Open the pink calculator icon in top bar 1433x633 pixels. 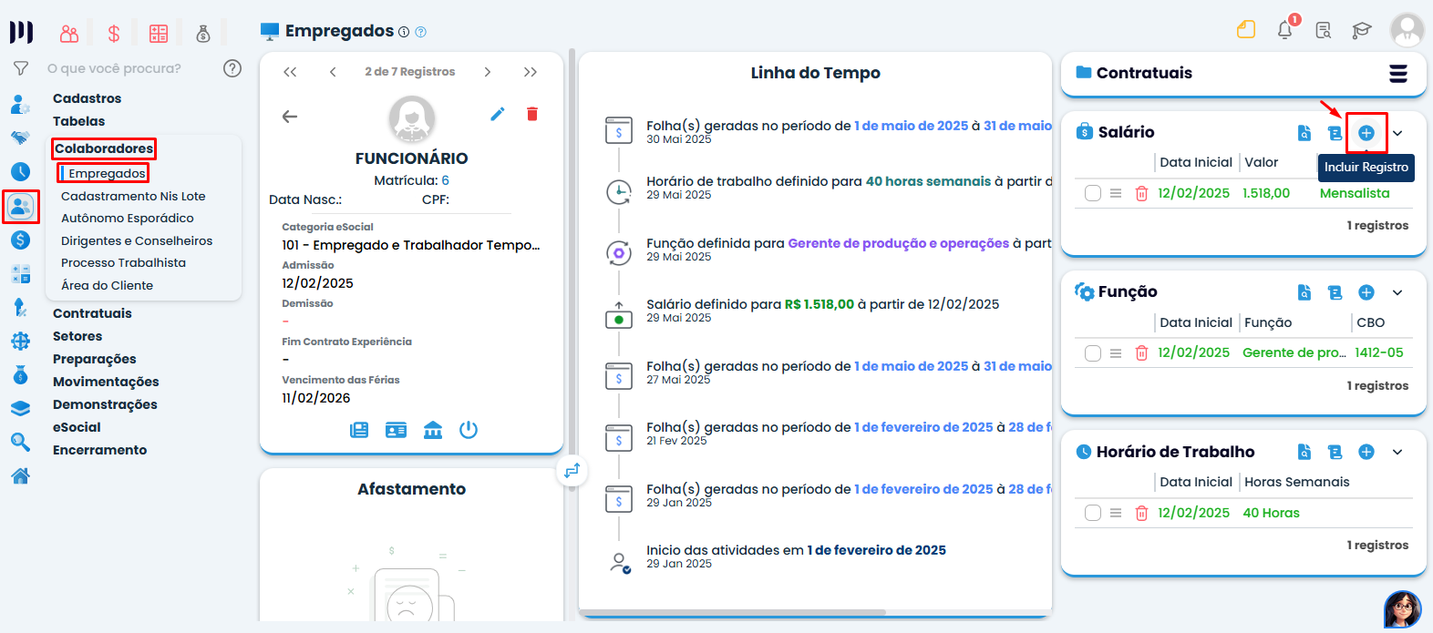tap(159, 34)
